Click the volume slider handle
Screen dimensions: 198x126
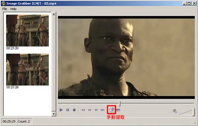pos(193,112)
